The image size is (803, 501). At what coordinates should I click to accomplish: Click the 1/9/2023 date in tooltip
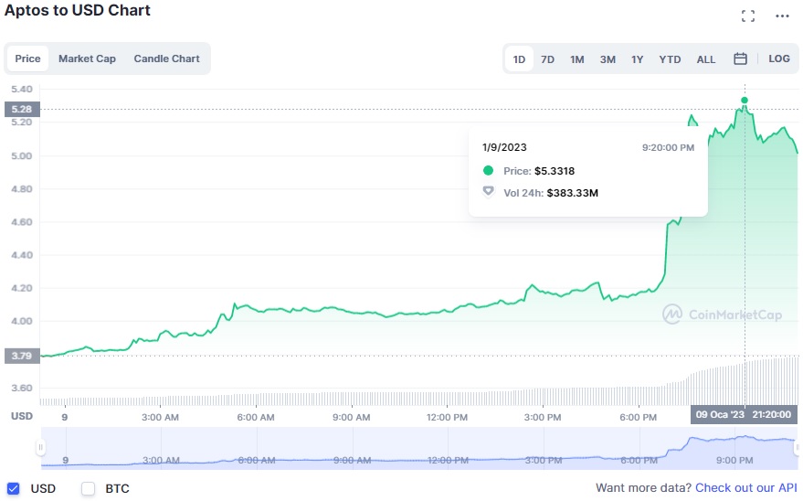tap(504, 147)
